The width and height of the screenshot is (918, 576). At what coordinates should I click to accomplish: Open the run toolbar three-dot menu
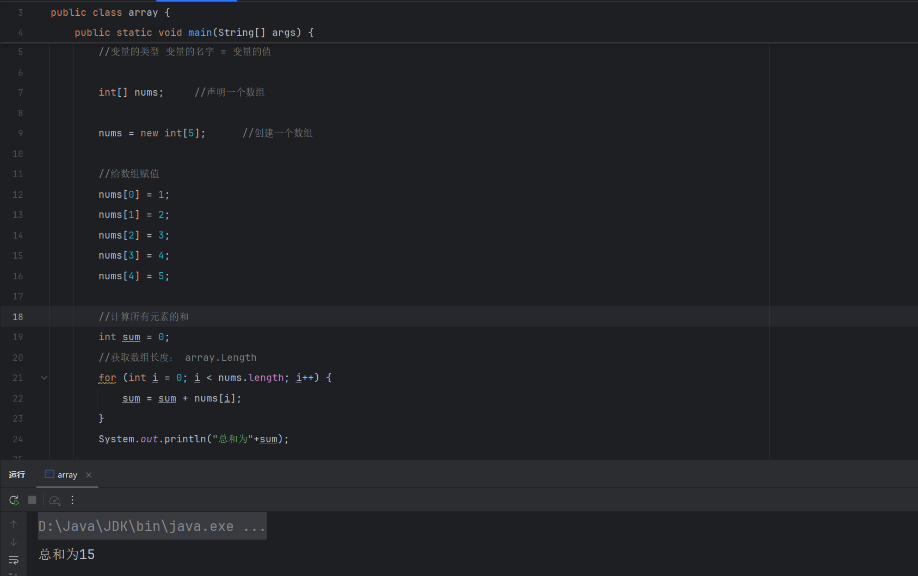[x=72, y=500]
